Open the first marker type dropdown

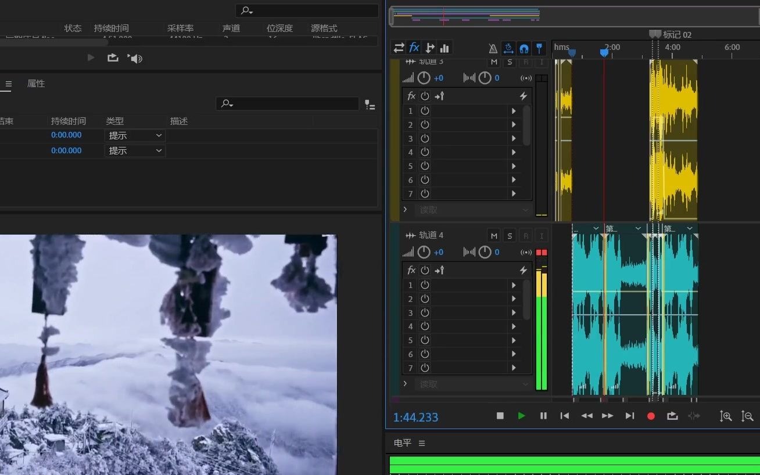tap(135, 135)
